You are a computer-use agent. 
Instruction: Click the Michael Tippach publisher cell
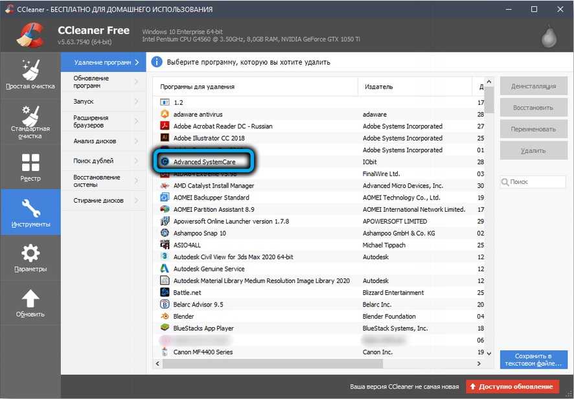coord(384,245)
